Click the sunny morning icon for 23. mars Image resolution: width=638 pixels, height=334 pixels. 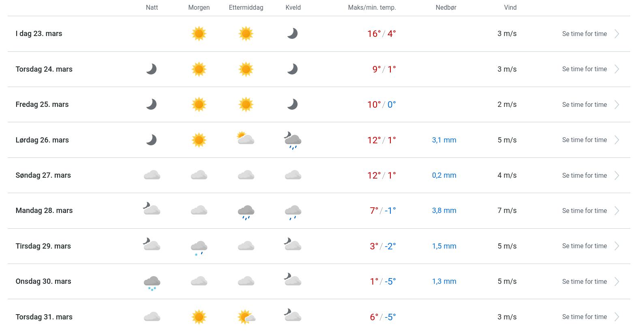[199, 34]
